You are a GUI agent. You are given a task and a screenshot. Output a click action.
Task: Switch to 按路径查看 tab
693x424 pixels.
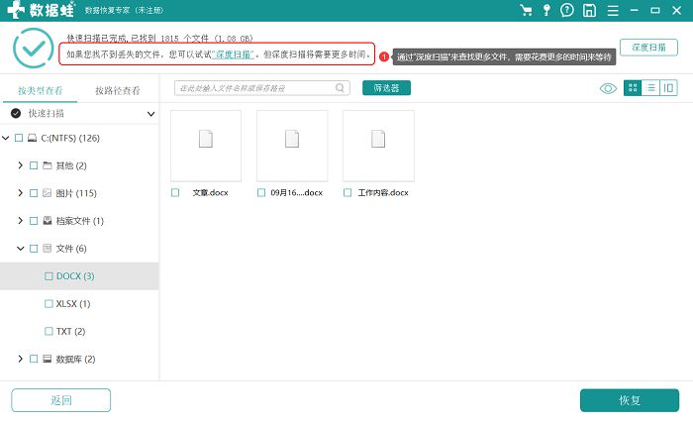pyautogui.click(x=118, y=90)
